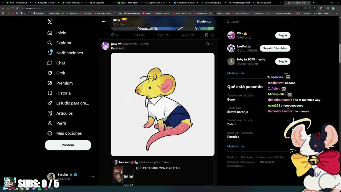Open the quoted post thumbnail by heaven
Viewport: 341px width, 192px height.
(x=123, y=176)
